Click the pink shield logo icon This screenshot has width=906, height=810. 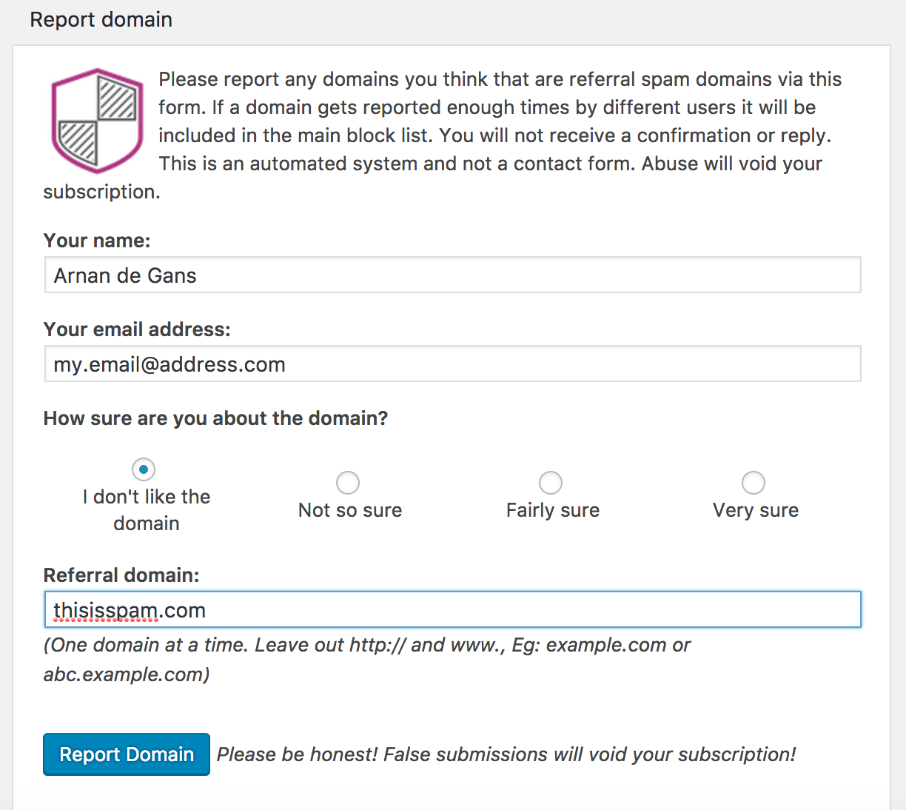point(97,120)
